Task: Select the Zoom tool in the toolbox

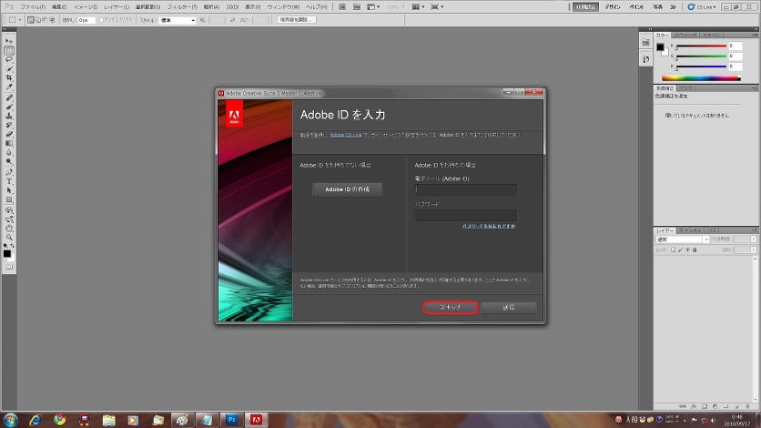Action: 9,238
